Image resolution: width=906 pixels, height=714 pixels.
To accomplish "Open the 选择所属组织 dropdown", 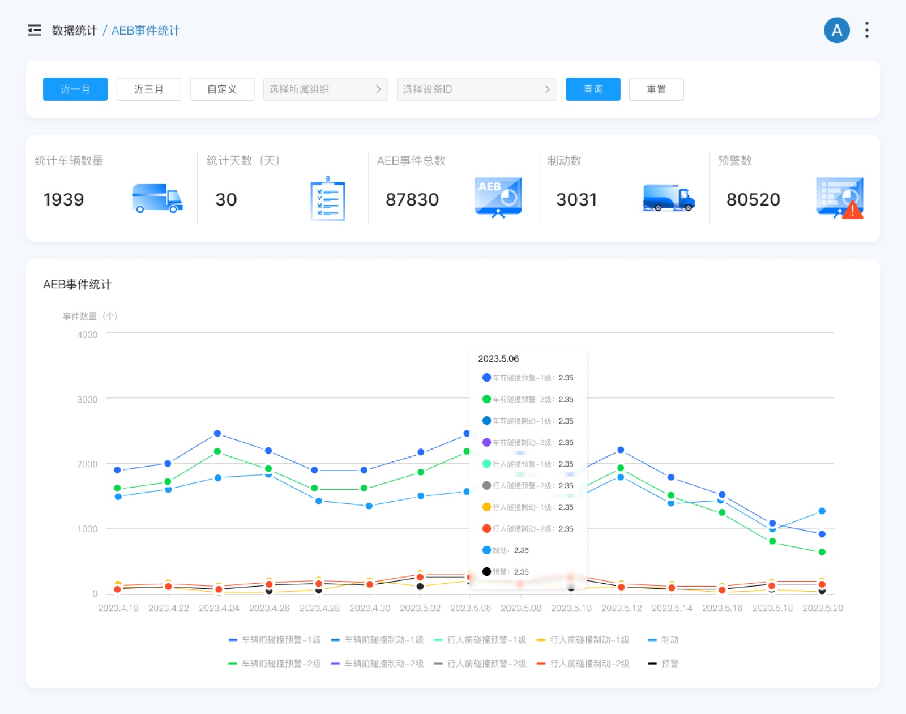I will 326,89.
